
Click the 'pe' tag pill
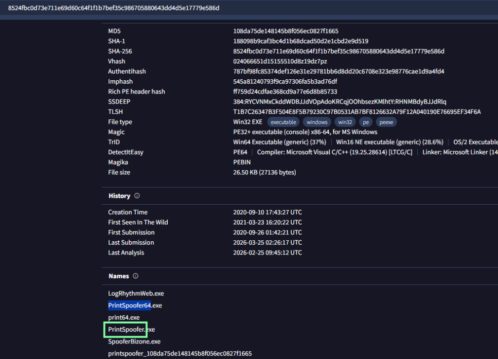pyautogui.click(x=366, y=122)
